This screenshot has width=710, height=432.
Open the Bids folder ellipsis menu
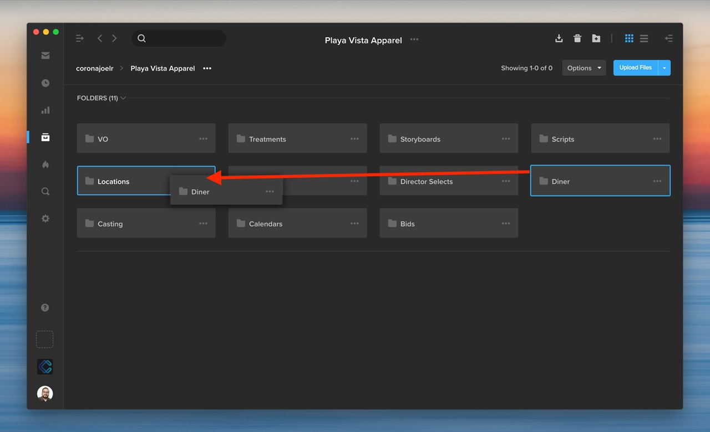click(506, 224)
